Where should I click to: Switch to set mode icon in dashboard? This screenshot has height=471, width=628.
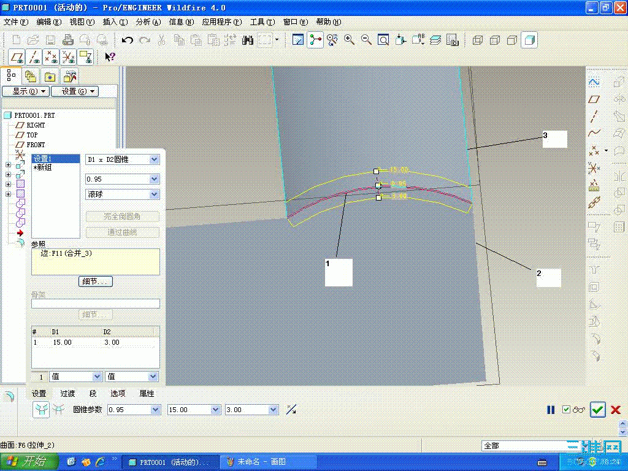coord(41,409)
